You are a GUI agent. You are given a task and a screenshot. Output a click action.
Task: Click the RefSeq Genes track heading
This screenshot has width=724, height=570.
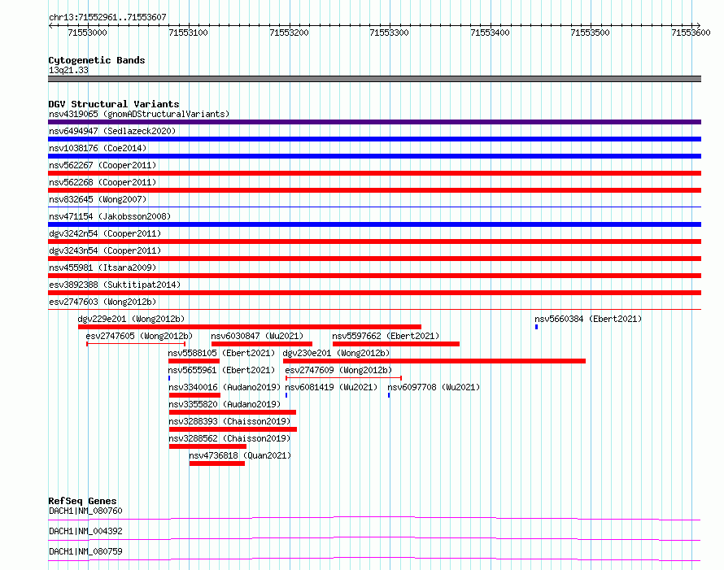[82, 501]
